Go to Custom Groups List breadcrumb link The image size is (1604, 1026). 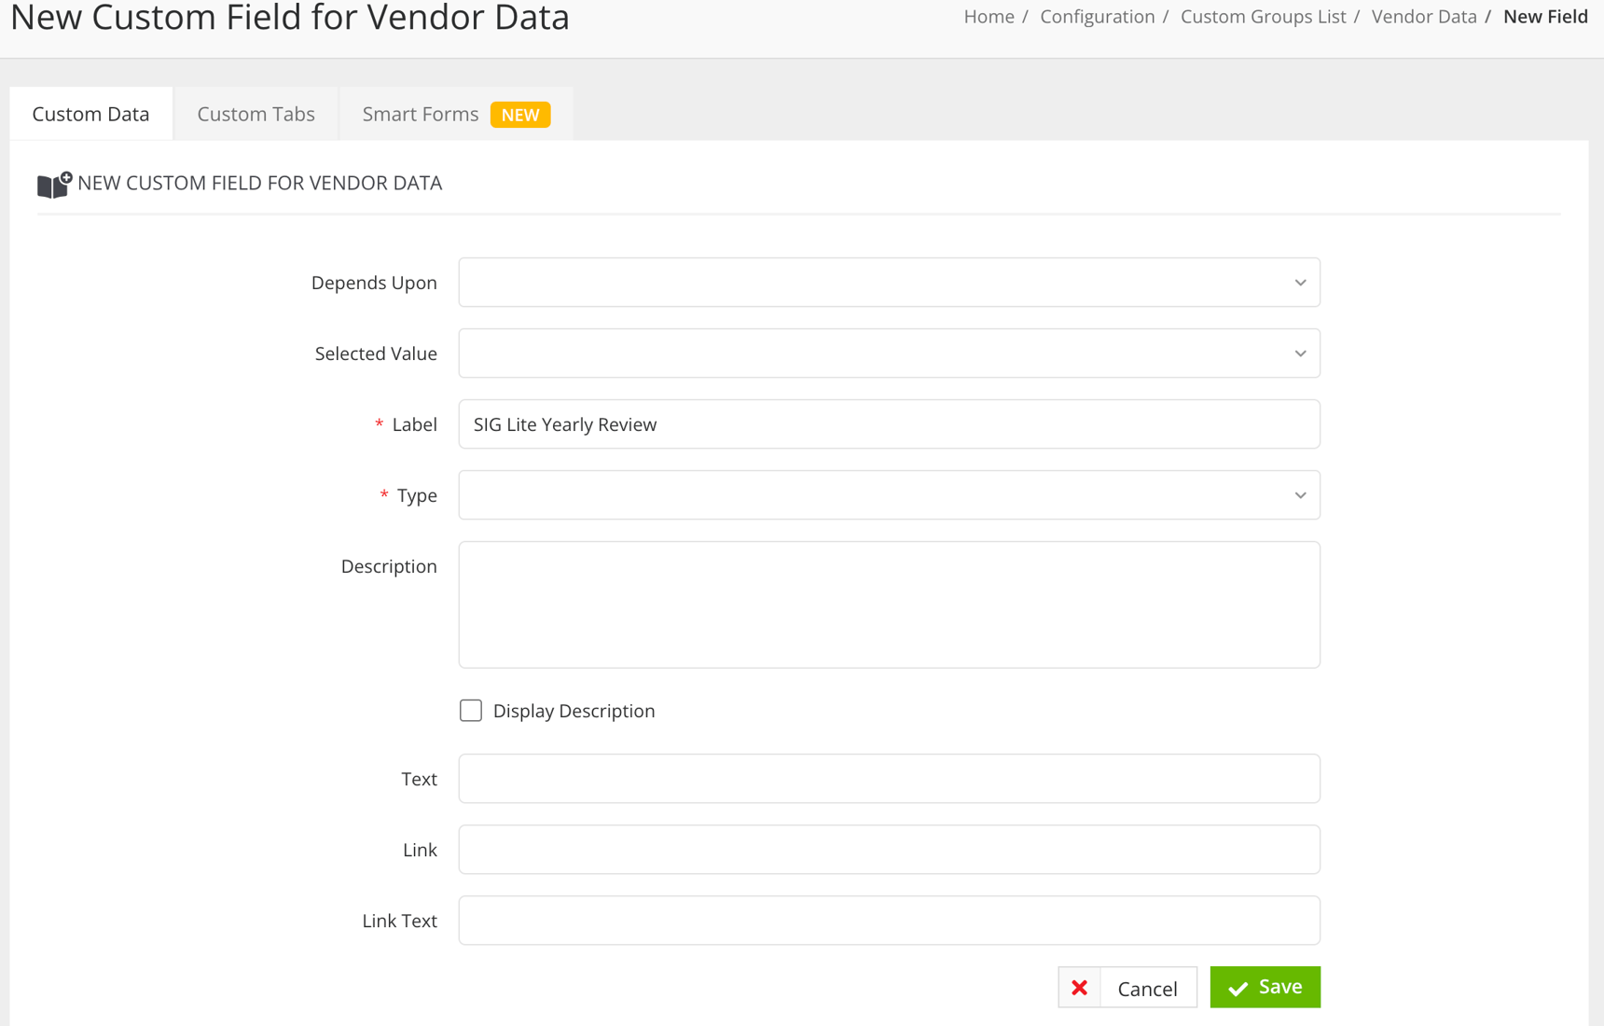click(1263, 16)
